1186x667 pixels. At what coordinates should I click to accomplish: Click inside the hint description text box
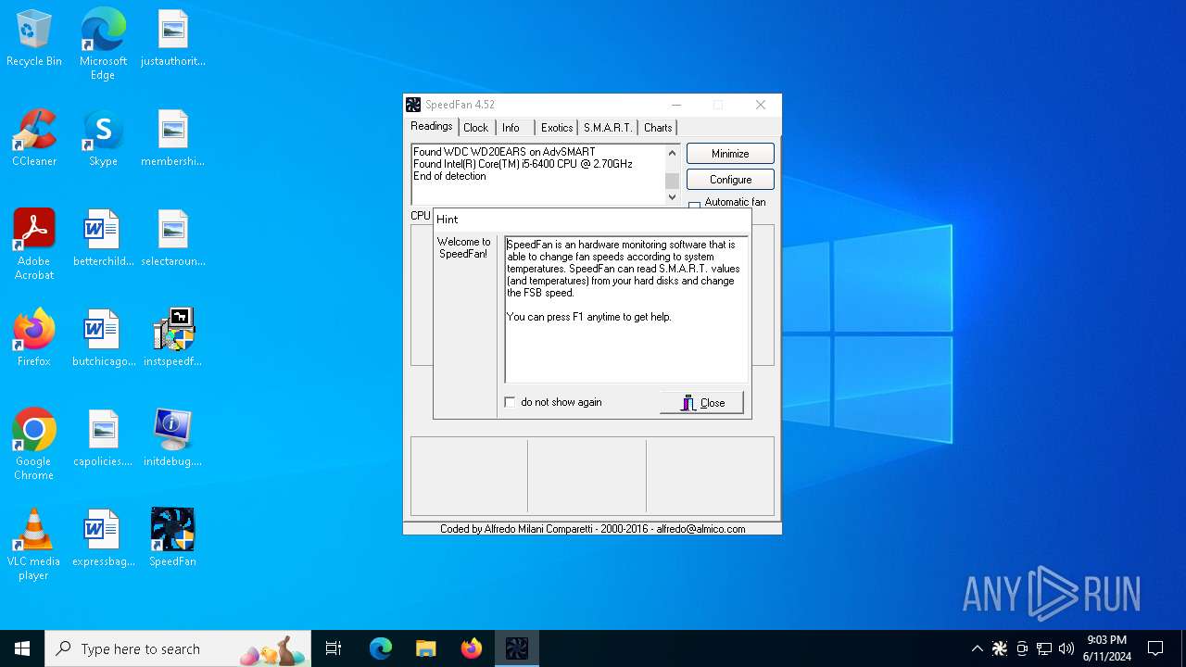626,309
